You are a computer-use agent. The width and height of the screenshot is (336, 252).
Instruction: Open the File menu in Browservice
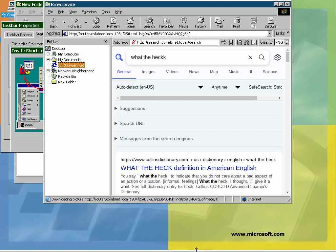[x=50, y=12]
